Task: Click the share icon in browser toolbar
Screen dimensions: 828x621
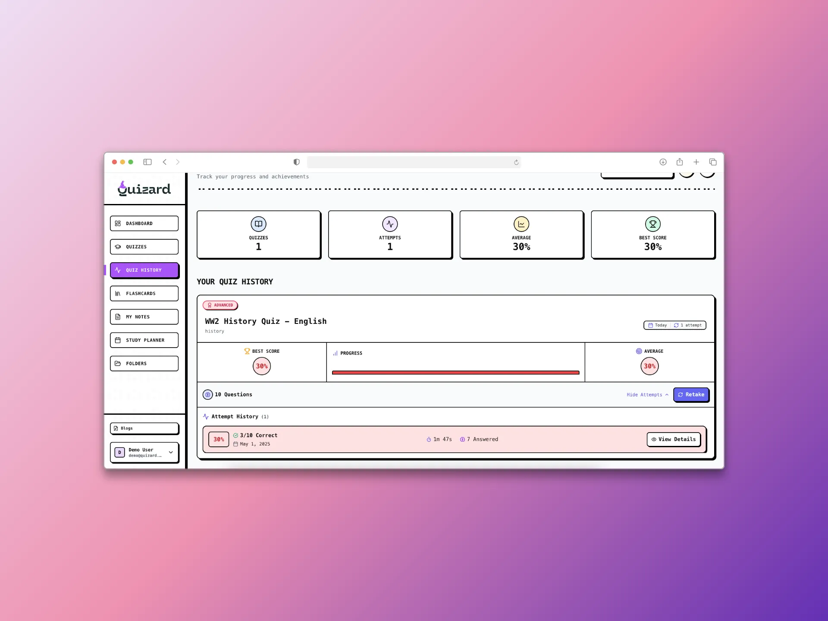Action: tap(680, 162)
